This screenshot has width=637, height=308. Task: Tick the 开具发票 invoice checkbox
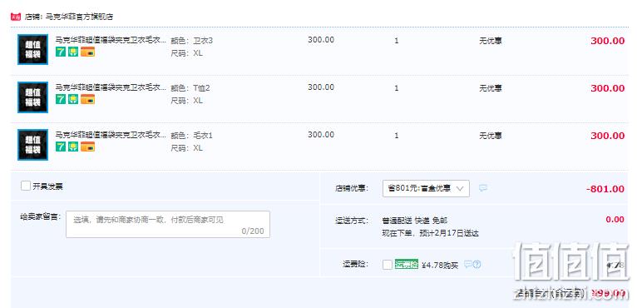[x=26, y=186]
